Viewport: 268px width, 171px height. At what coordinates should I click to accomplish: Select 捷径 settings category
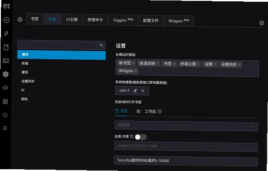(x=61, y=72)
